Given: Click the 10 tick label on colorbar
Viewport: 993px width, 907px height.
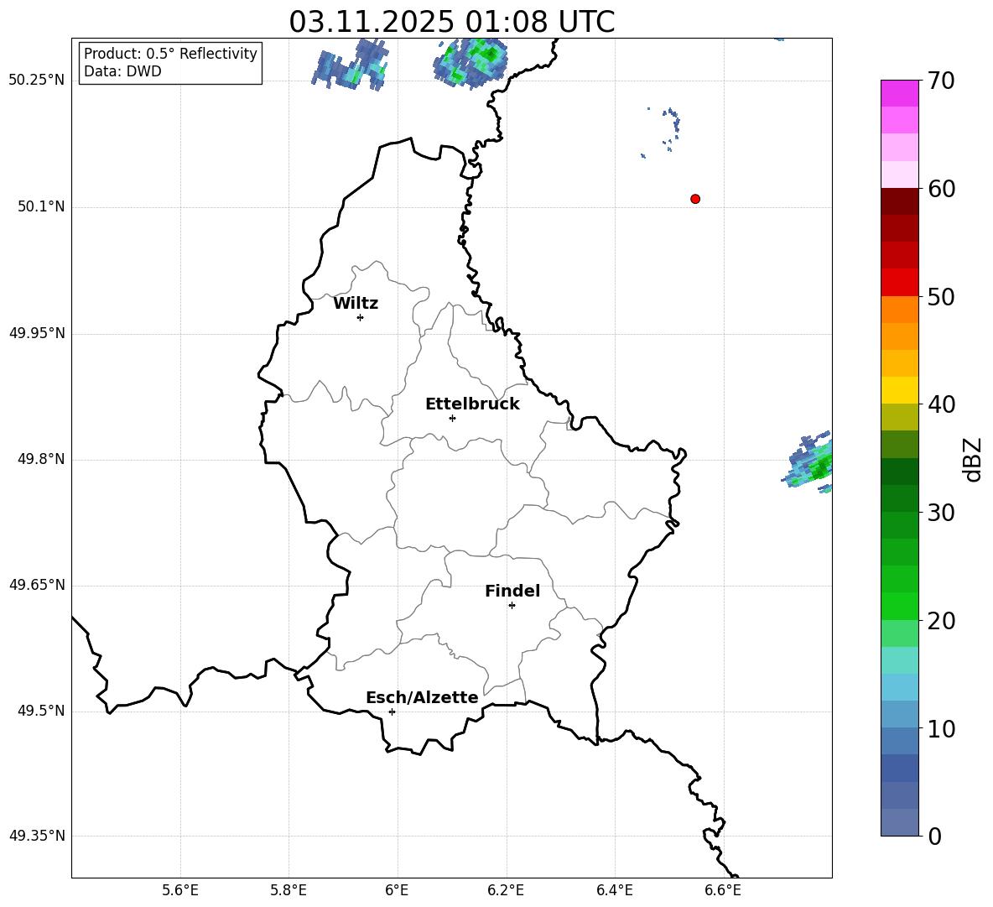Looking at the screenshot, I should (x=941, y=728).
